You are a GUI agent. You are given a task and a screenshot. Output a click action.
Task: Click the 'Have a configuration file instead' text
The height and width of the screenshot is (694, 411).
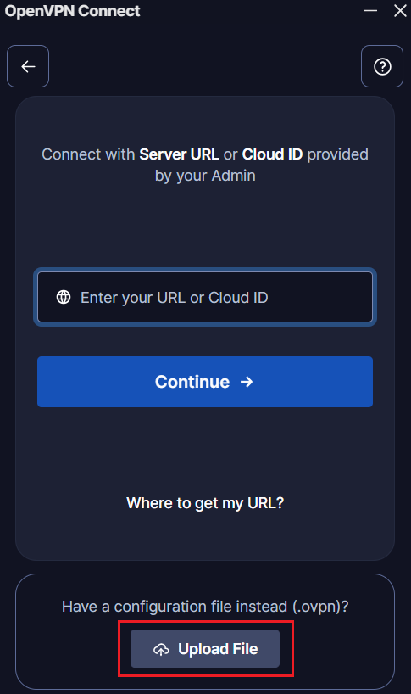205,607
